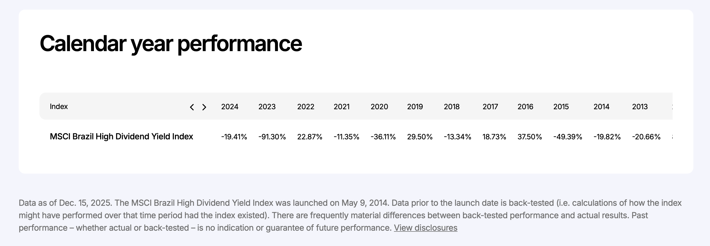Click the 2019 column header
Viewport: 710px width, 246px height.
click(x=415, y=107)
